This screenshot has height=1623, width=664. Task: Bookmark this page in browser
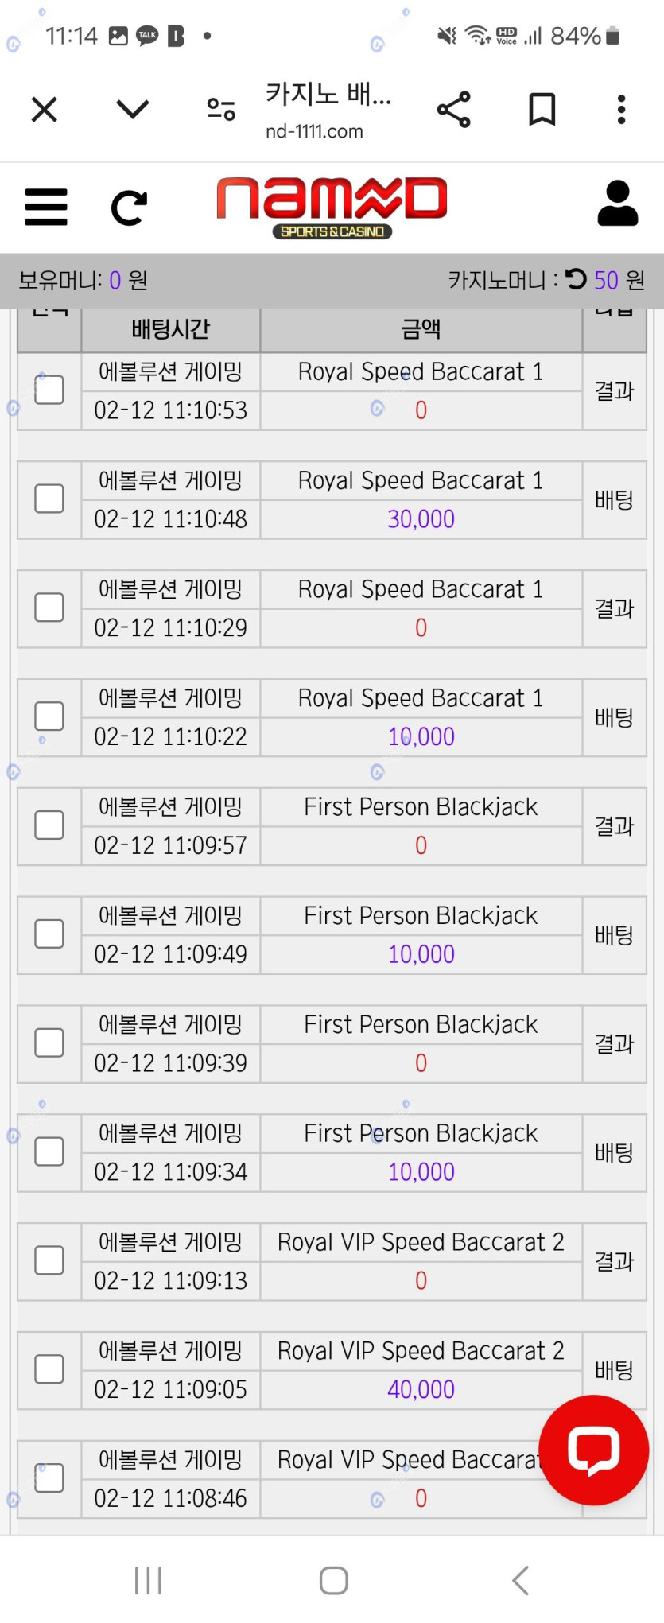pyautogui.click(x=542, y=110)
